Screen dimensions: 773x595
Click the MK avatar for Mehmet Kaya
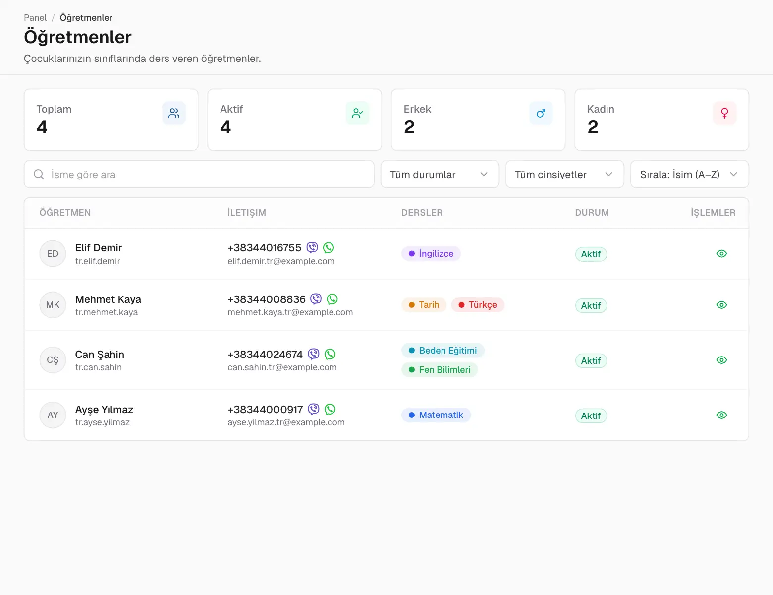53,305
